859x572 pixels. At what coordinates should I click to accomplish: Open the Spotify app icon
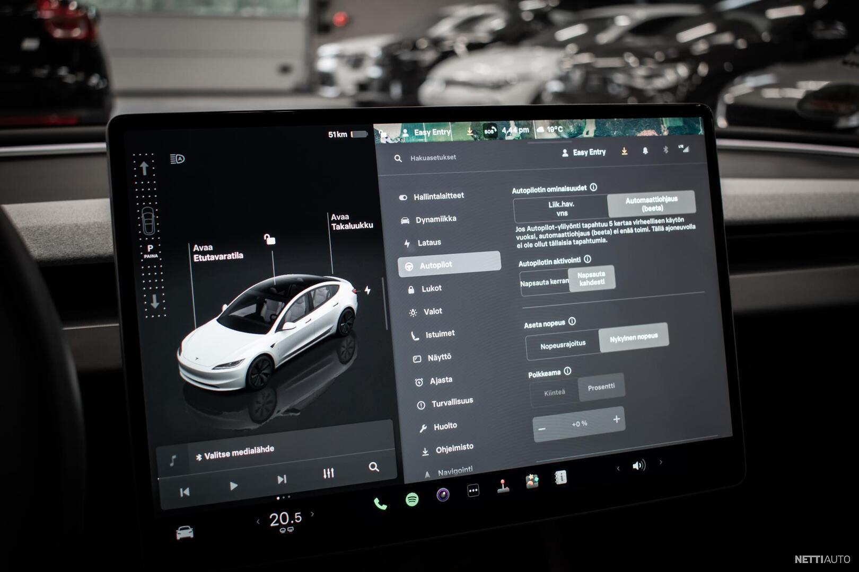pyautogui.click(x=412, y=499)
